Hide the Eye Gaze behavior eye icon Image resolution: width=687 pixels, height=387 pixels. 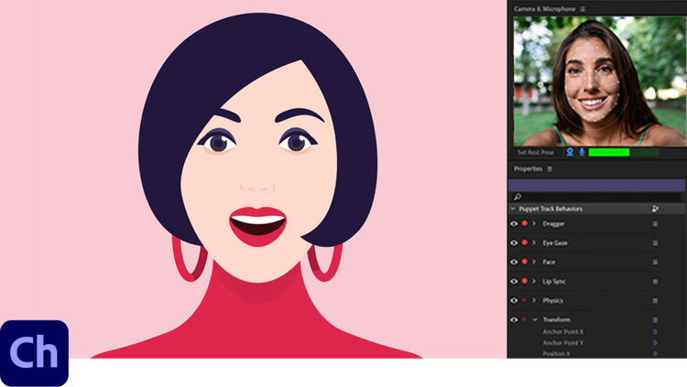514,243
